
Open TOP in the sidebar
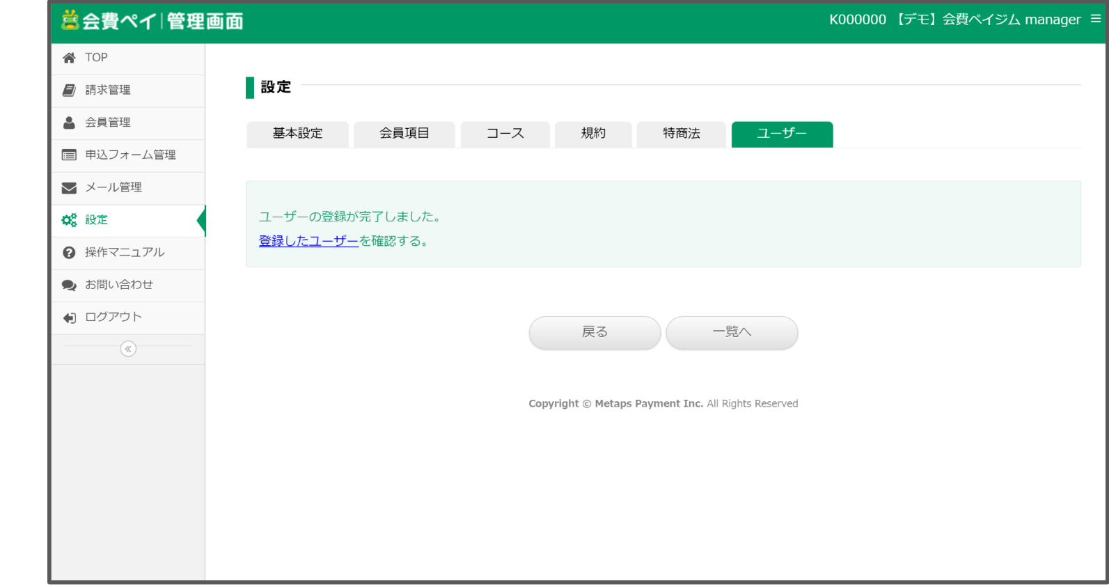128,58
